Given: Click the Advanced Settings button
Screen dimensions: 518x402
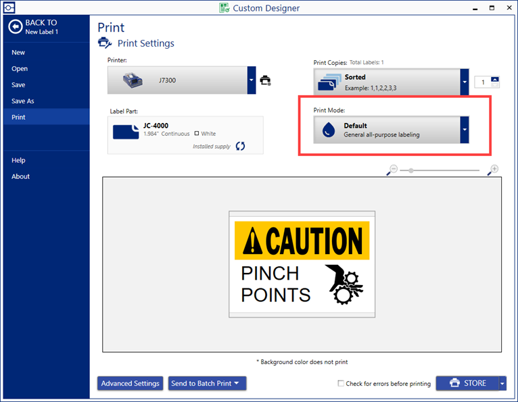Looking at the screenshot, I should pos(131,383).
